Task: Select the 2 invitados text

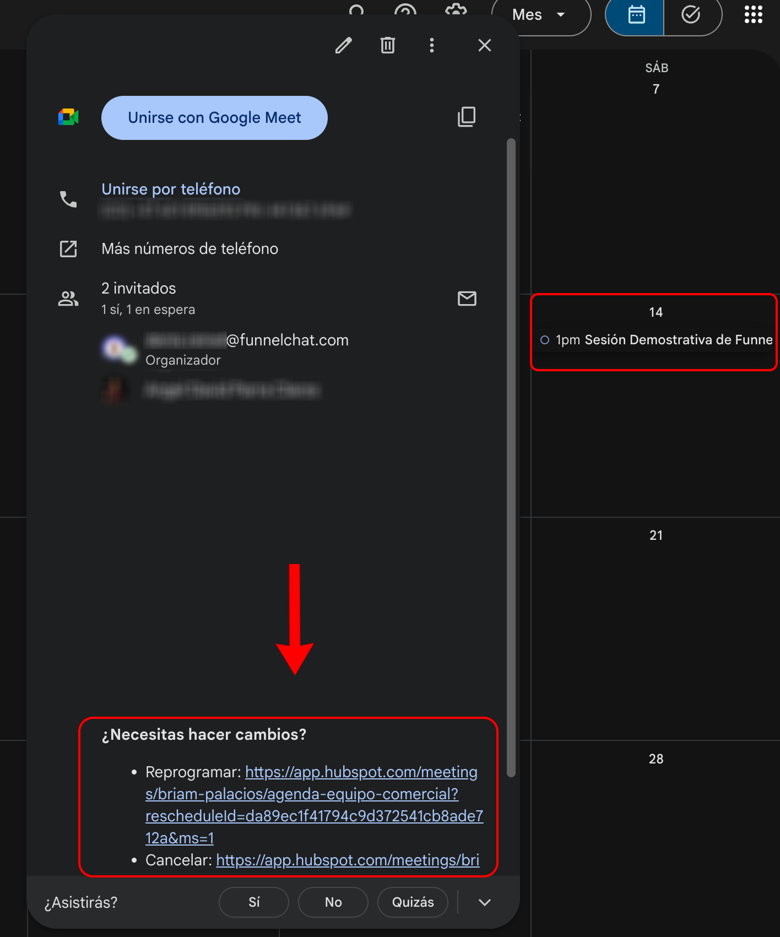Action: point(139,288)
